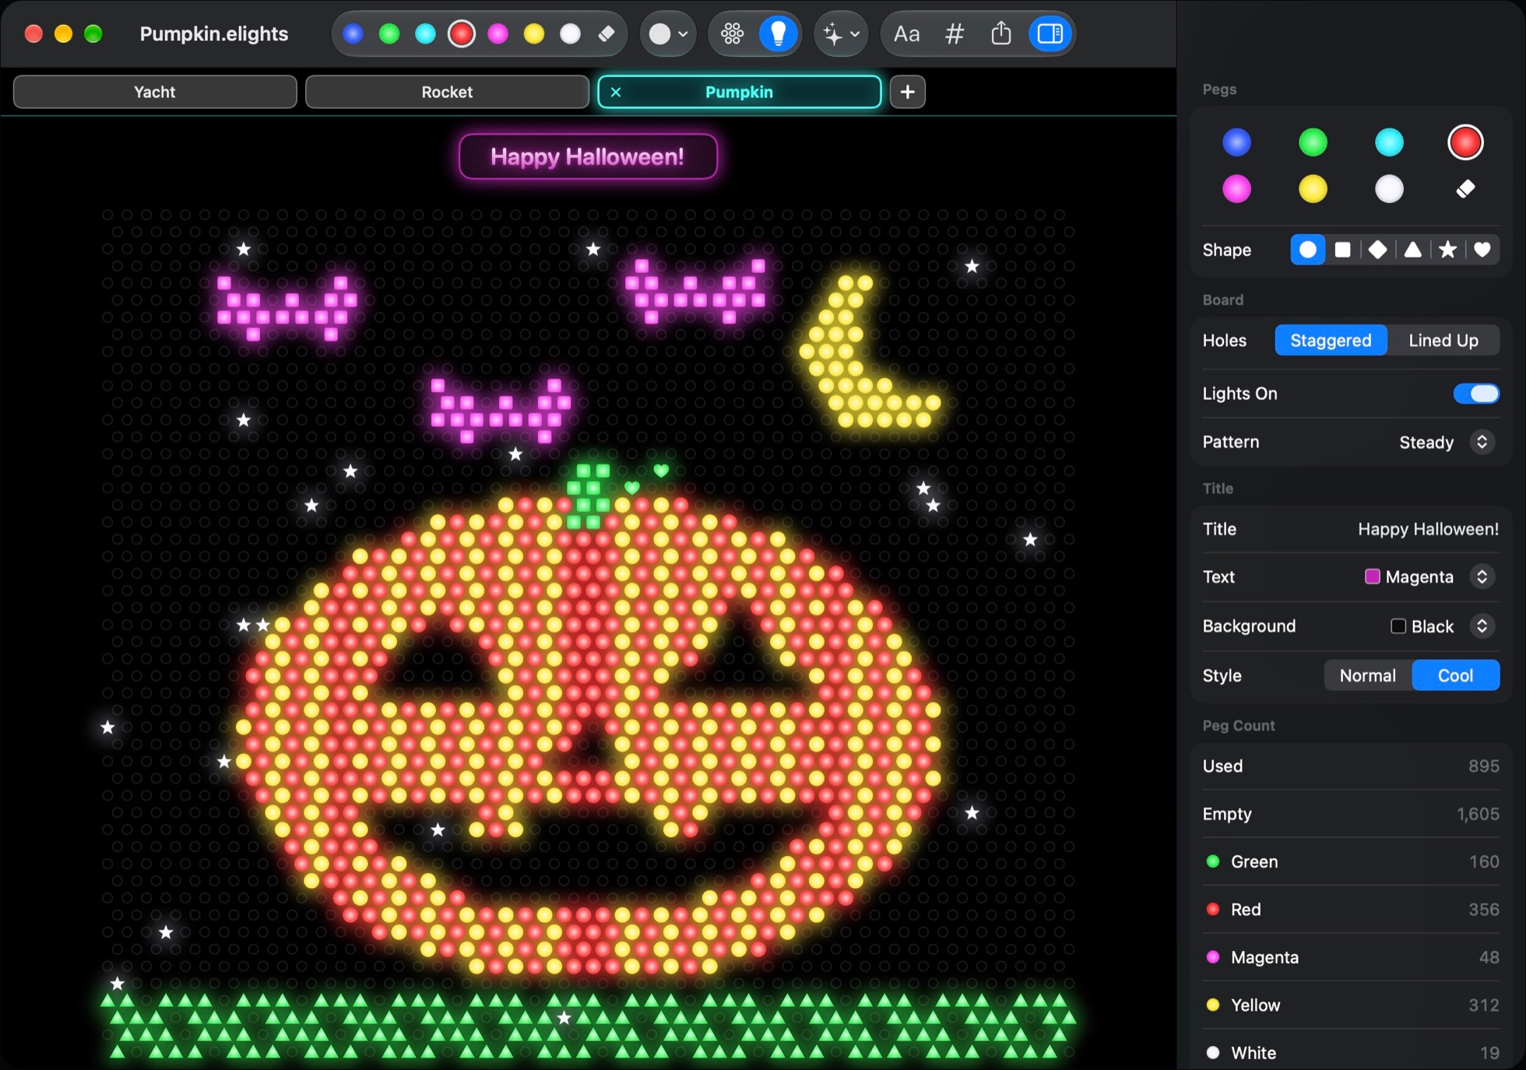Image resolution: width=1526 pixels, height=1070 pixels.
Task: Add a new tab with plus button
Action: (907, 92)
